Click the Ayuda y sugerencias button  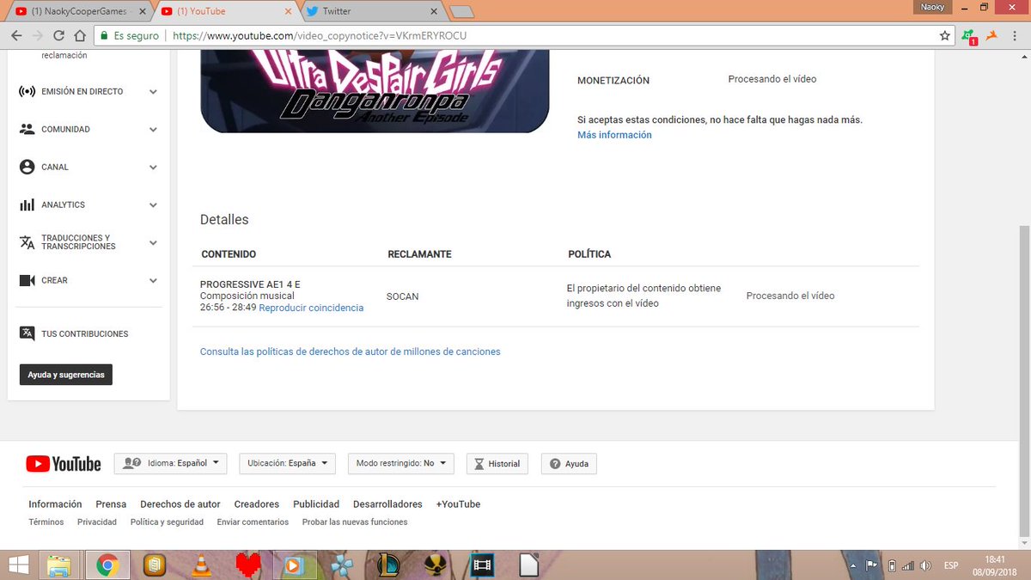(x=66, y=375)
